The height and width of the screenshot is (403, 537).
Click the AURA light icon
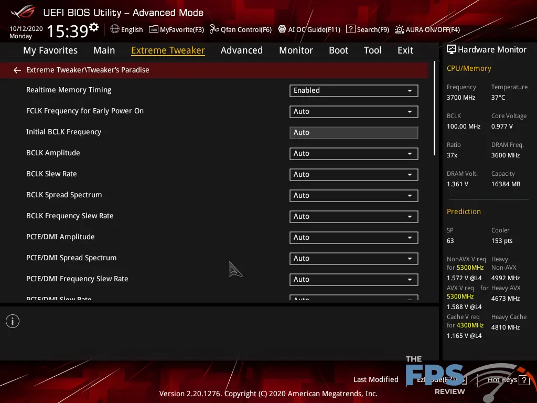coord(399,29)
